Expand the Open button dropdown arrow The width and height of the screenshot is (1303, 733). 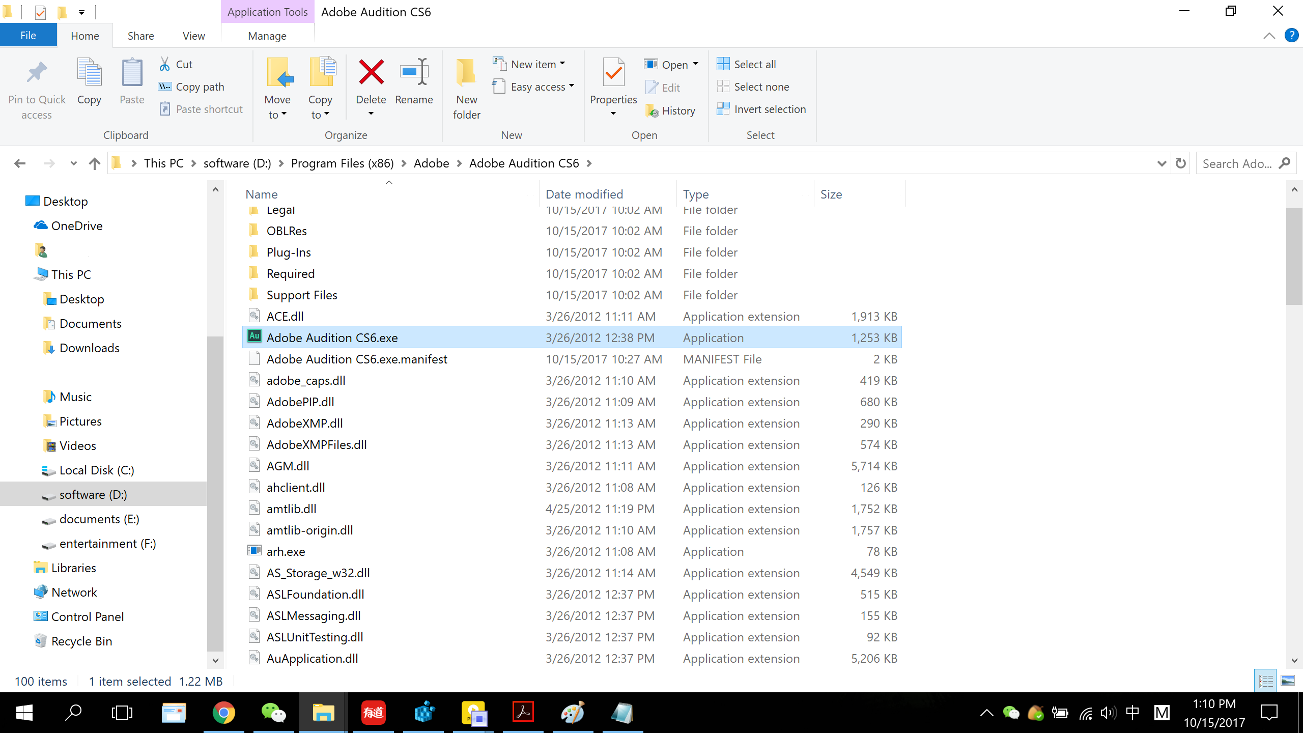point(696,64)
